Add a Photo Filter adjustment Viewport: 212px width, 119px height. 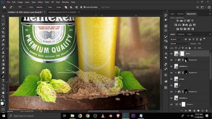point(187,25)
